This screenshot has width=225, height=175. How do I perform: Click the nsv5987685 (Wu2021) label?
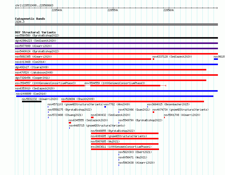105,141
